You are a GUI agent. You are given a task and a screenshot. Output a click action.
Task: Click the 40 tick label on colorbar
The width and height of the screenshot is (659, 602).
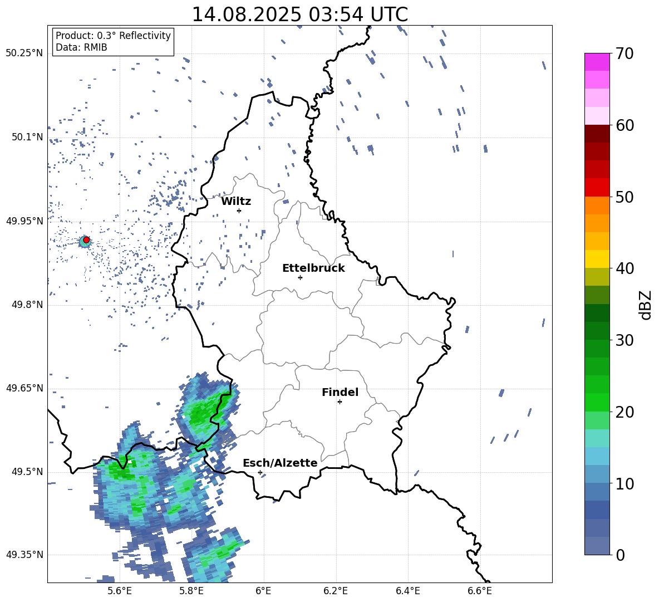[x=624, y=268]
